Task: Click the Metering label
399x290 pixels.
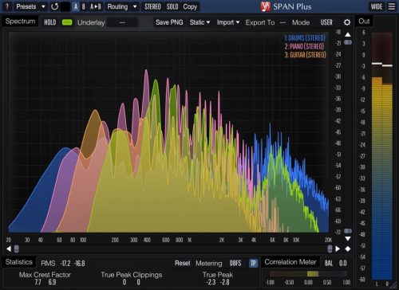Action: click(209, 263)
